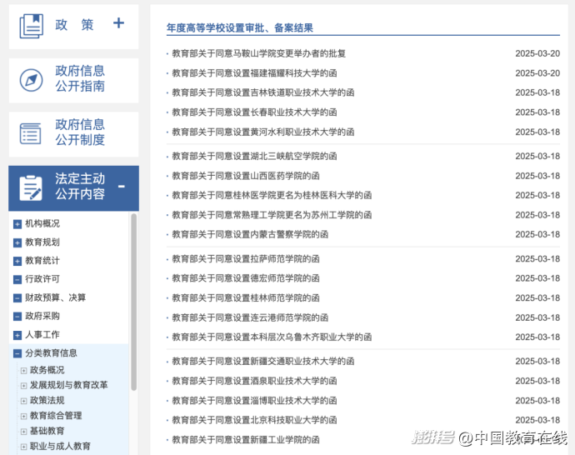Expand the 教育统计 tree node
Screen dimensions: 575x455
click(x=17, y=261)
